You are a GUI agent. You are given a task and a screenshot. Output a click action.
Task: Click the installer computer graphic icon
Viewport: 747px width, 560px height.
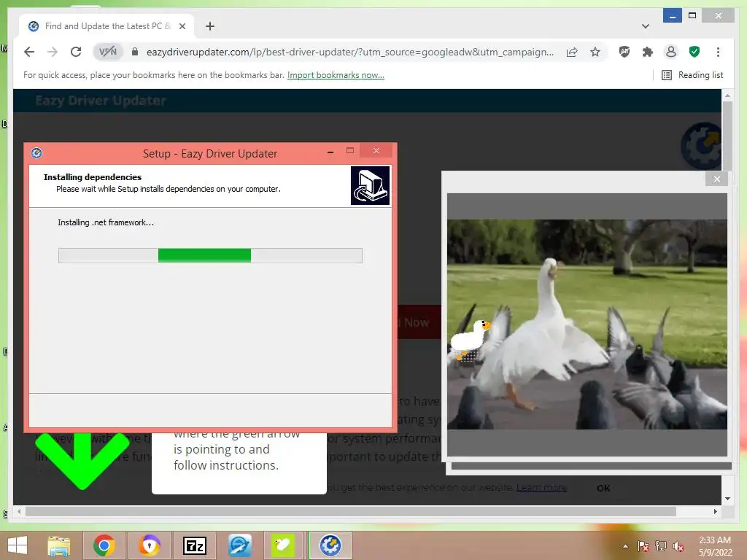click(x=370, y=185)
